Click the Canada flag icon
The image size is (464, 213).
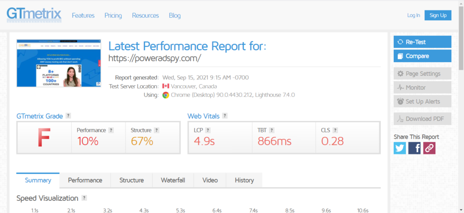point(166,87)
